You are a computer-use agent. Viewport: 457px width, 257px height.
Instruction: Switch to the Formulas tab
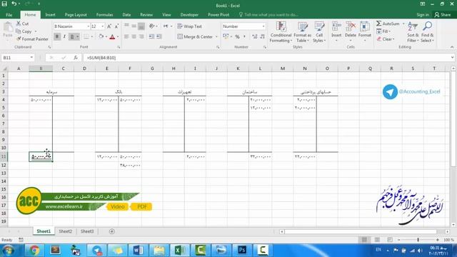point(105,14)
